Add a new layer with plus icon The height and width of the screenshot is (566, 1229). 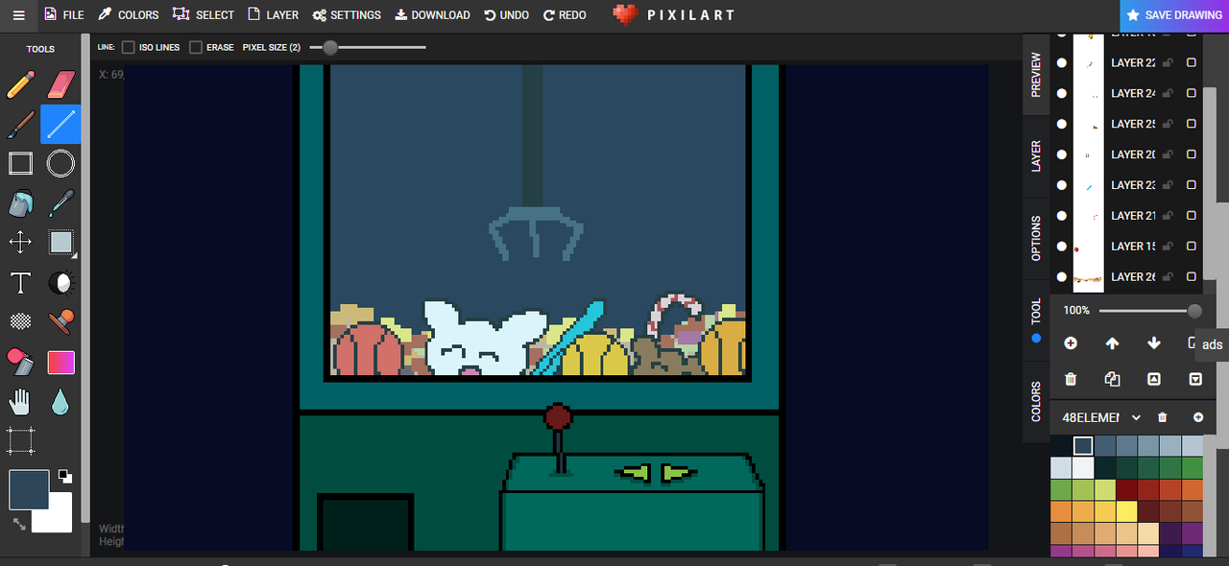tap(1071, 343)
